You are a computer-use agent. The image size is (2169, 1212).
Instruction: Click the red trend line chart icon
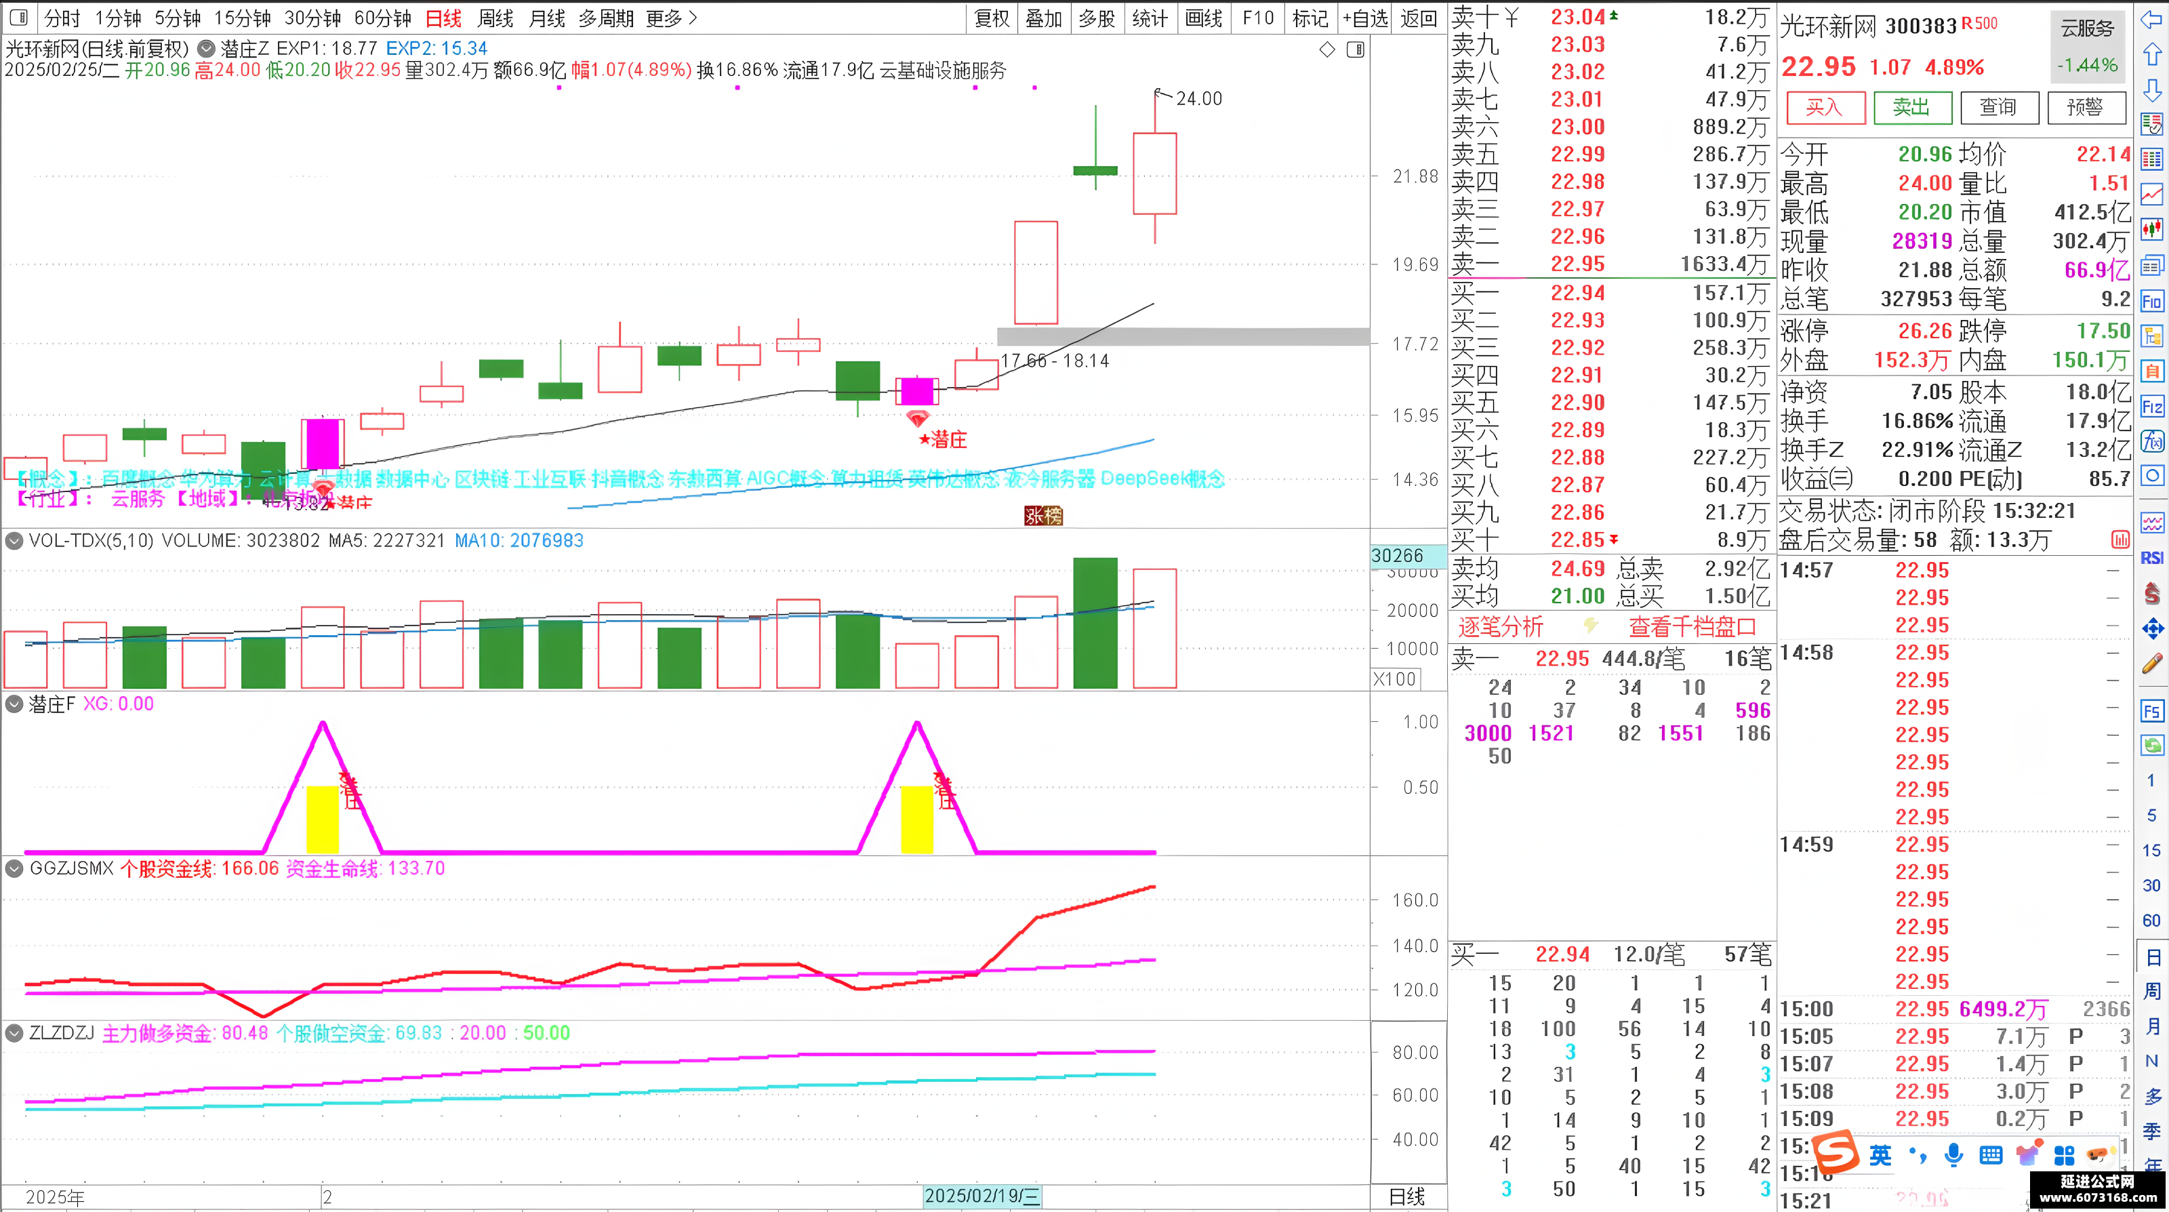[2151, 195]
